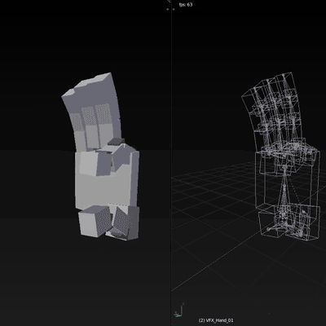Click the left plus icon beside the viewport divider
This screenshot has width=326, height=326.
coord(168,9)
